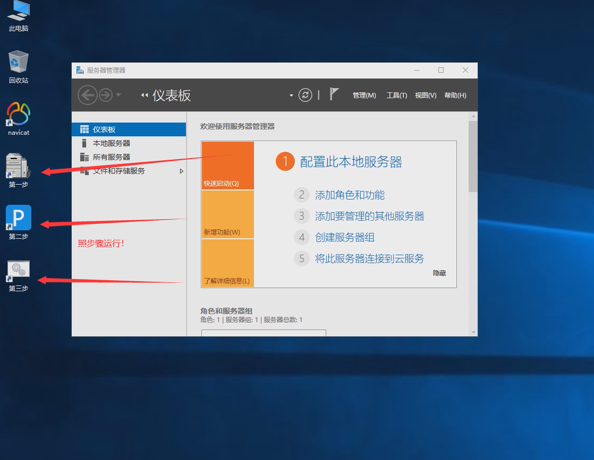Open the 工具(T) menu

(396, 96)
